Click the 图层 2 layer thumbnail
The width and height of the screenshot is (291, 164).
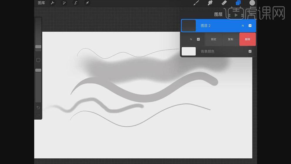(x=189, y=26)
